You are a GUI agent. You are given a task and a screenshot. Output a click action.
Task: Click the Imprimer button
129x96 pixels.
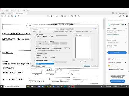click(87, 66)
